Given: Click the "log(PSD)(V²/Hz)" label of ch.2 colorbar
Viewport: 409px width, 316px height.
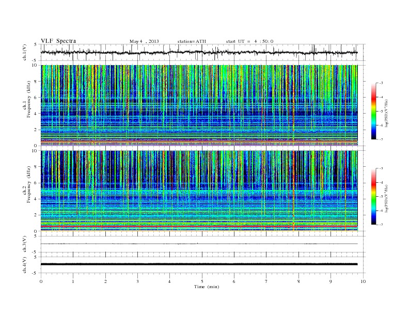Looking at the screenshot, I should pyautogui.click(x=386, y=198).
